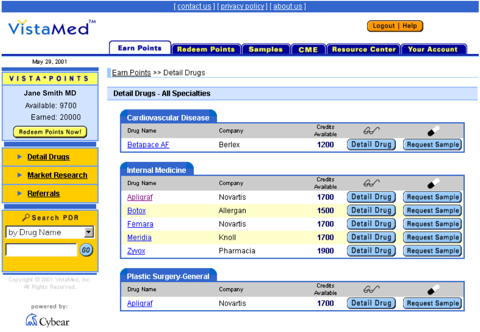Open Detail Drugs in the sidebar
This screenshot has width=480, height=332.
pyautogui.click(x=48, y=157)
